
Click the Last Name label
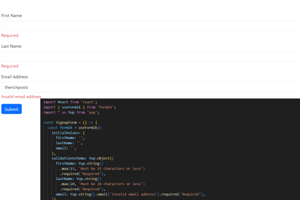(11, 46)
